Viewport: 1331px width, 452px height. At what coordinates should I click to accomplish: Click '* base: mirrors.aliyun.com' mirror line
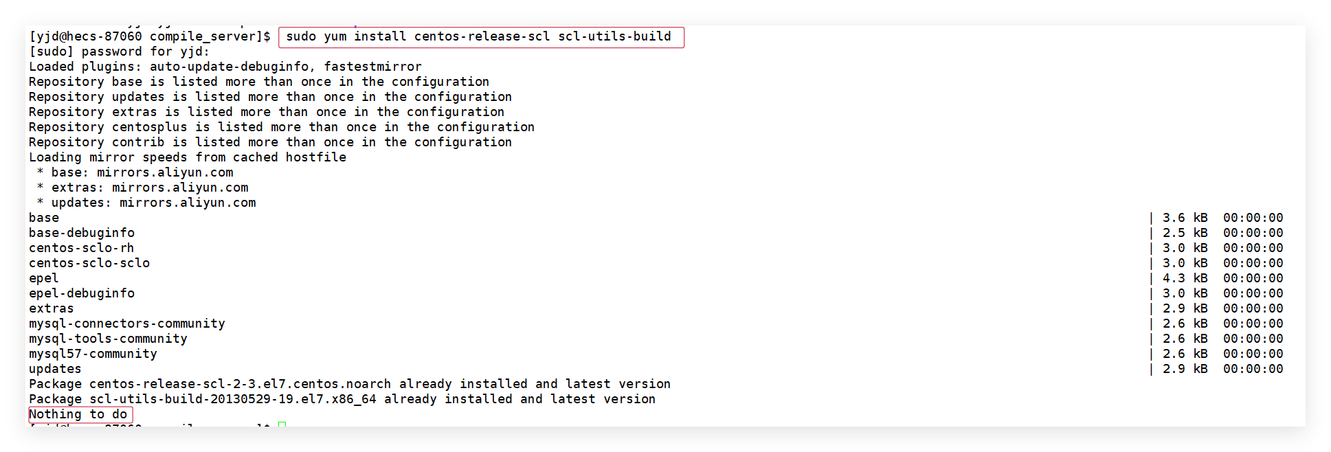click(135, 172)
